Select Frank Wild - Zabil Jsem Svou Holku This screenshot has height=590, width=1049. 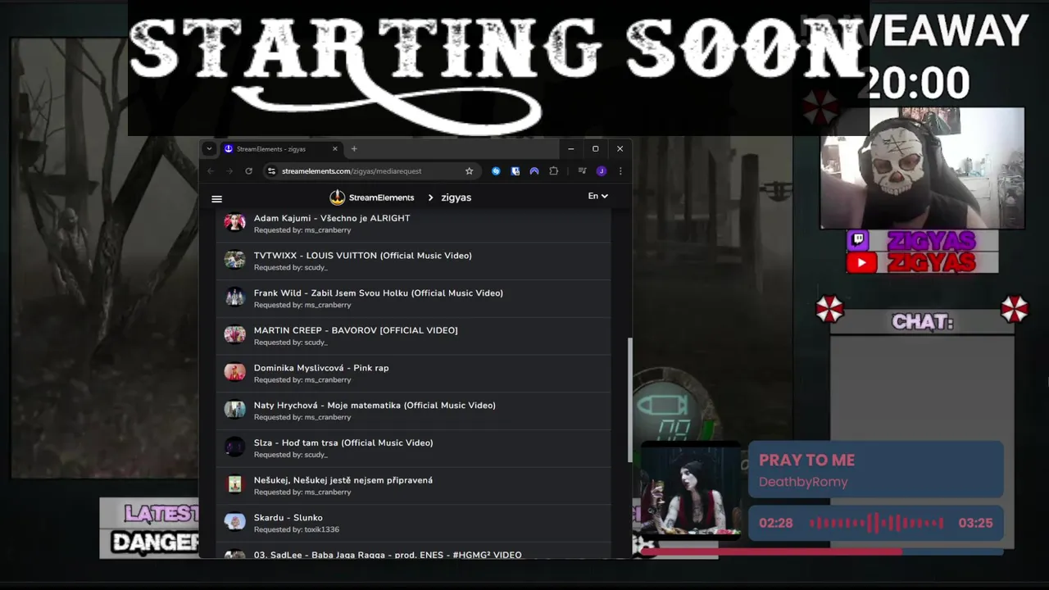click(379, 293)
